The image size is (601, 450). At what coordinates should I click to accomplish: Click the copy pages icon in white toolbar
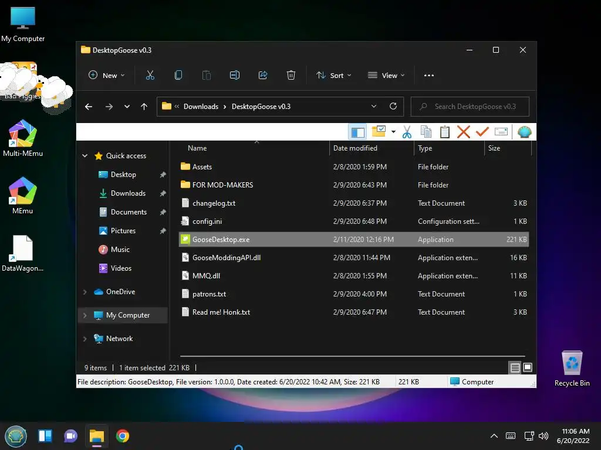[426, 132]
